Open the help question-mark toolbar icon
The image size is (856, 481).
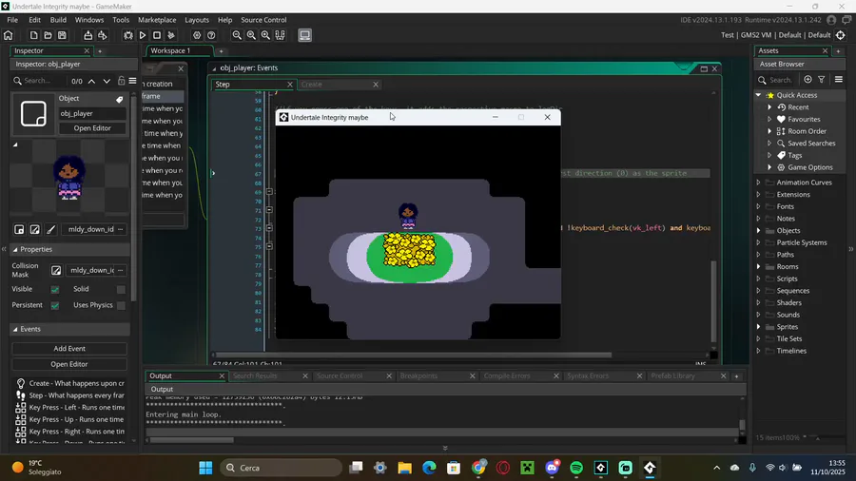(211, 35)
